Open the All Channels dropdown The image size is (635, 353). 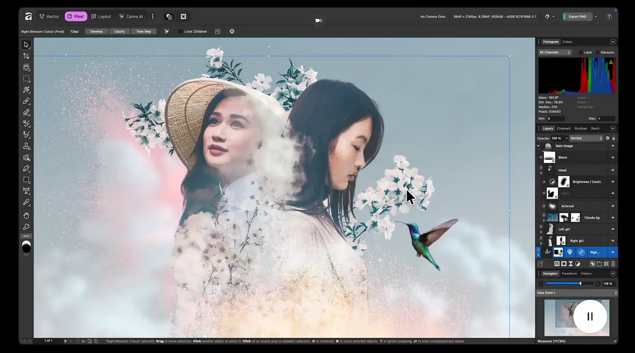555,52
